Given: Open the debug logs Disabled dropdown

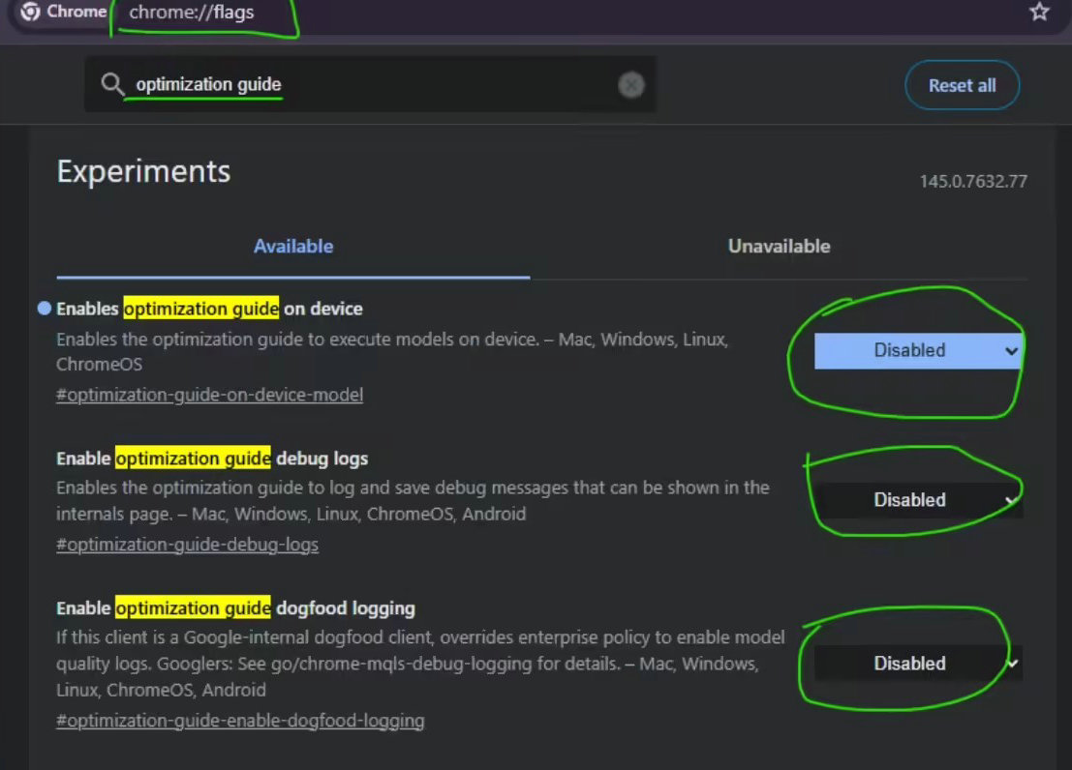Looking at the screenshot, I should 918,500.
